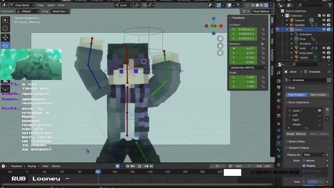Open the View Layer properties tab icon
The width and height of the screenshot is (334, 188).
pyautogui.click(x=279, y=94)
